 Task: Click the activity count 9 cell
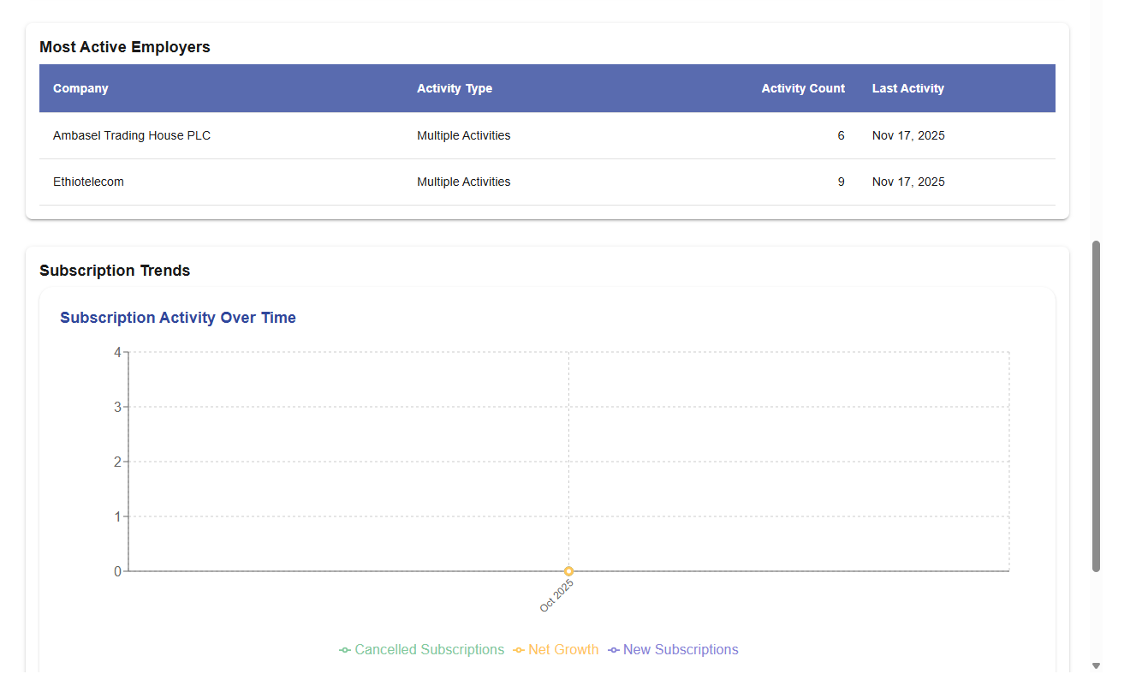(841, 182)
